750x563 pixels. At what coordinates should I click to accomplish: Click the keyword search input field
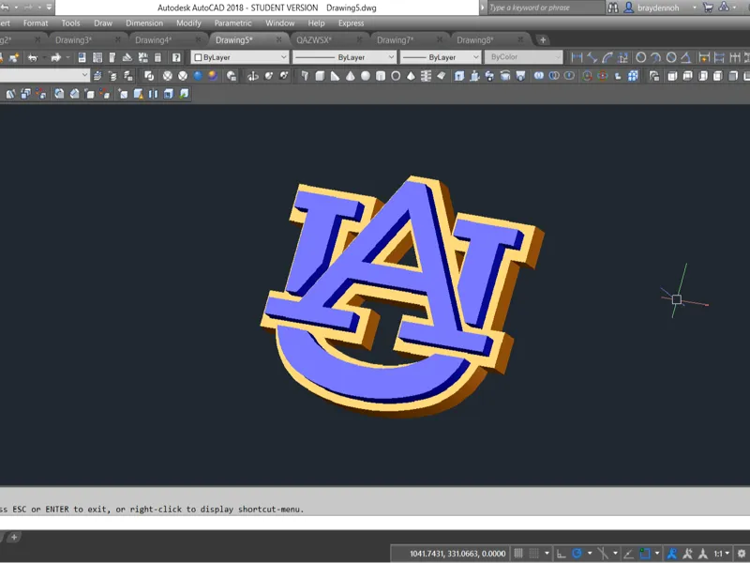[547, 8]
